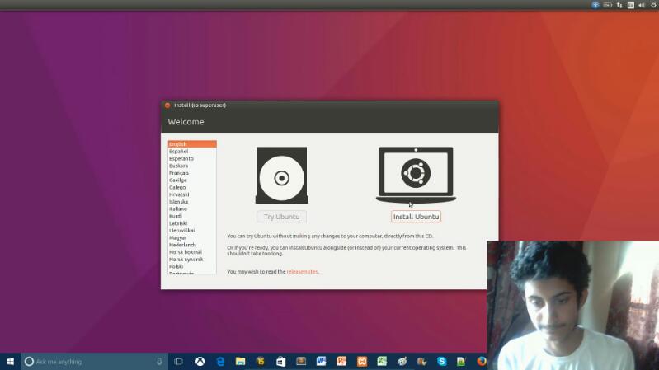
Task: Launch Firefox from the taskbar
Action: 481,361
